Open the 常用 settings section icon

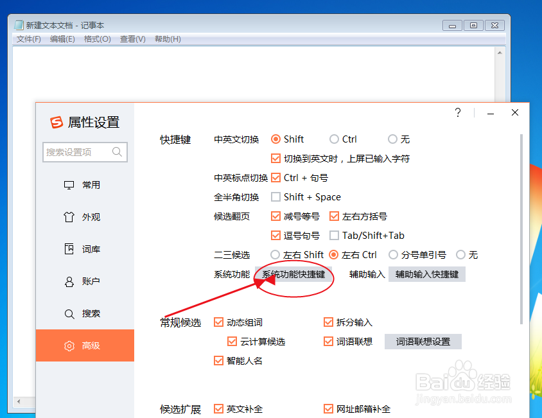[x=69, y=184]
